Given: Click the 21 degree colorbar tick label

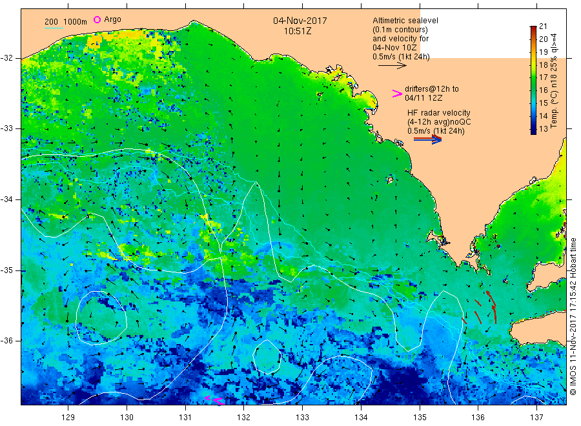Looking at the screenshot, I should click(x=543, y=26).
